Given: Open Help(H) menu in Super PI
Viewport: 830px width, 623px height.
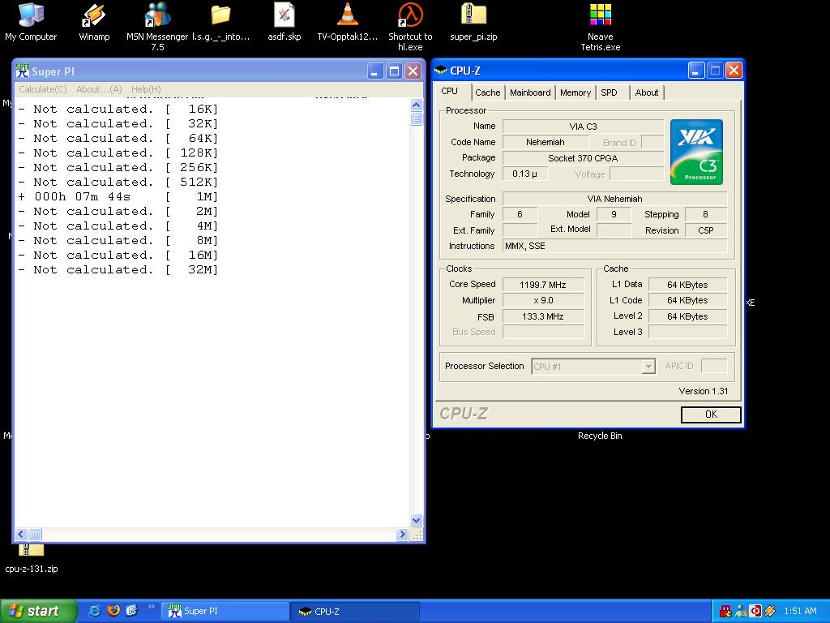Looking at the screenshot, I should [x=146, y=89].
